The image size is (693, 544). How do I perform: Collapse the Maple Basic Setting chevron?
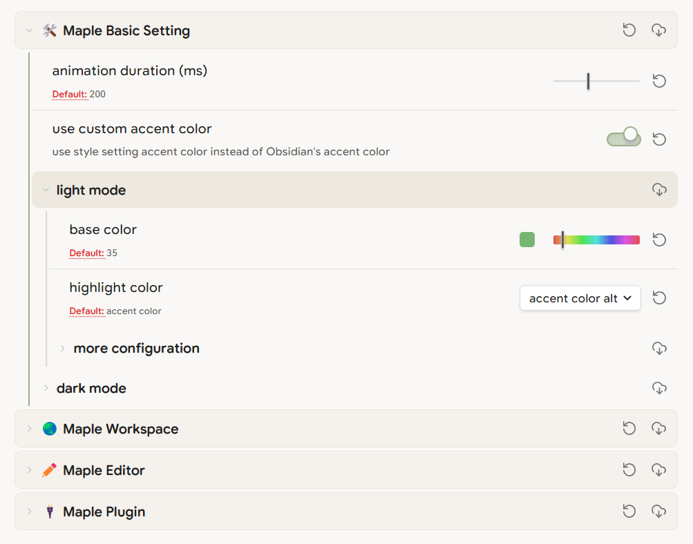[x=29, y=30]
